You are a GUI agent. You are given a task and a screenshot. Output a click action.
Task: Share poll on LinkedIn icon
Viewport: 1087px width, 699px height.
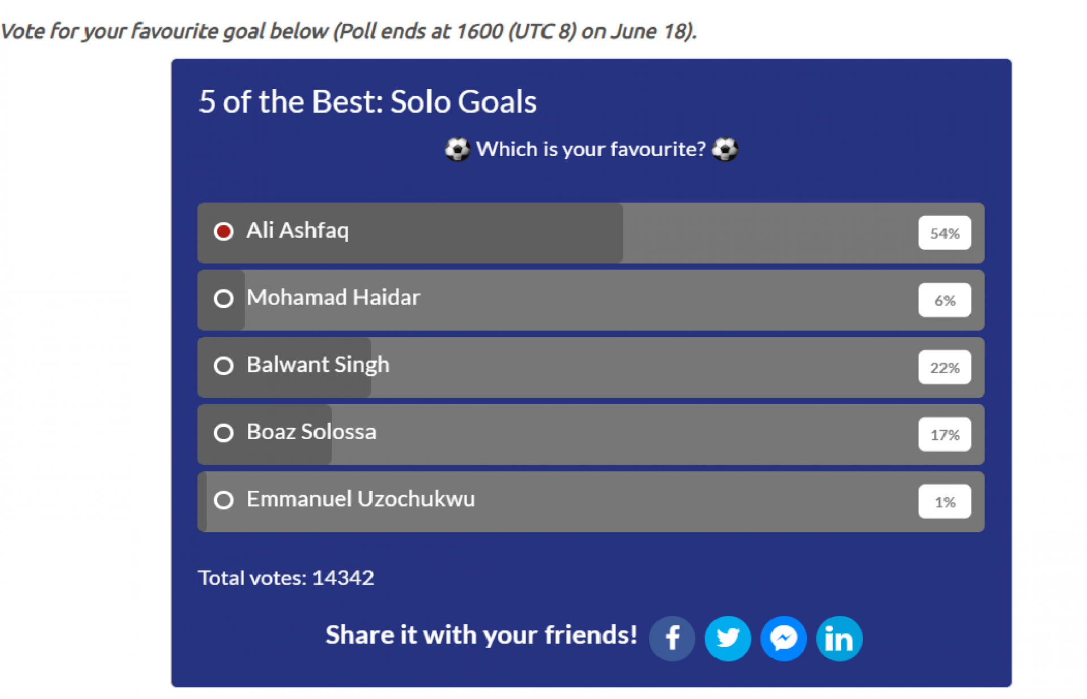[838, 638]
